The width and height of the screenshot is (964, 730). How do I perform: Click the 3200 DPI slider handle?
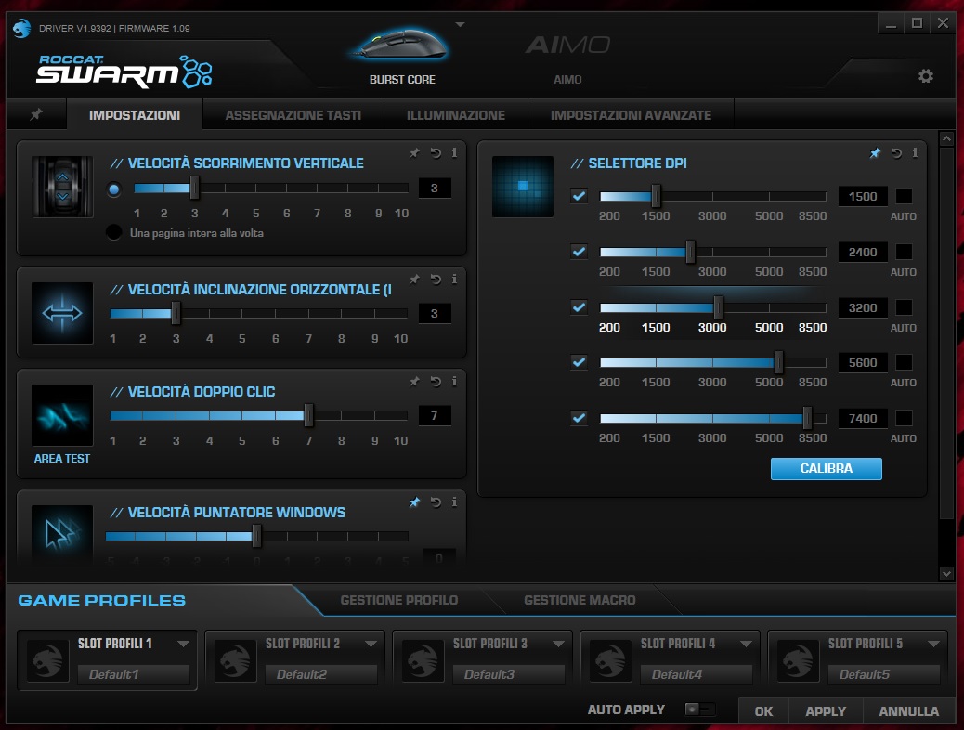coord(718,306)
